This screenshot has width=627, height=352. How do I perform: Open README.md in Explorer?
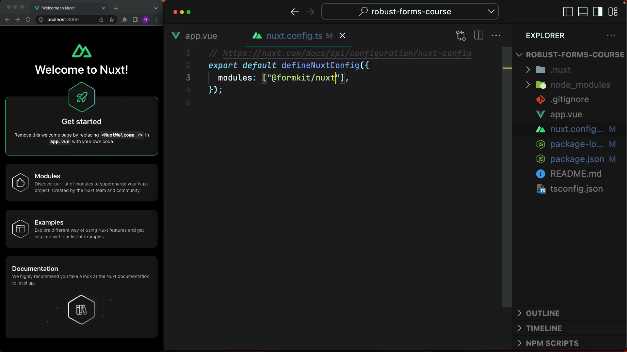tap(570, 174)
